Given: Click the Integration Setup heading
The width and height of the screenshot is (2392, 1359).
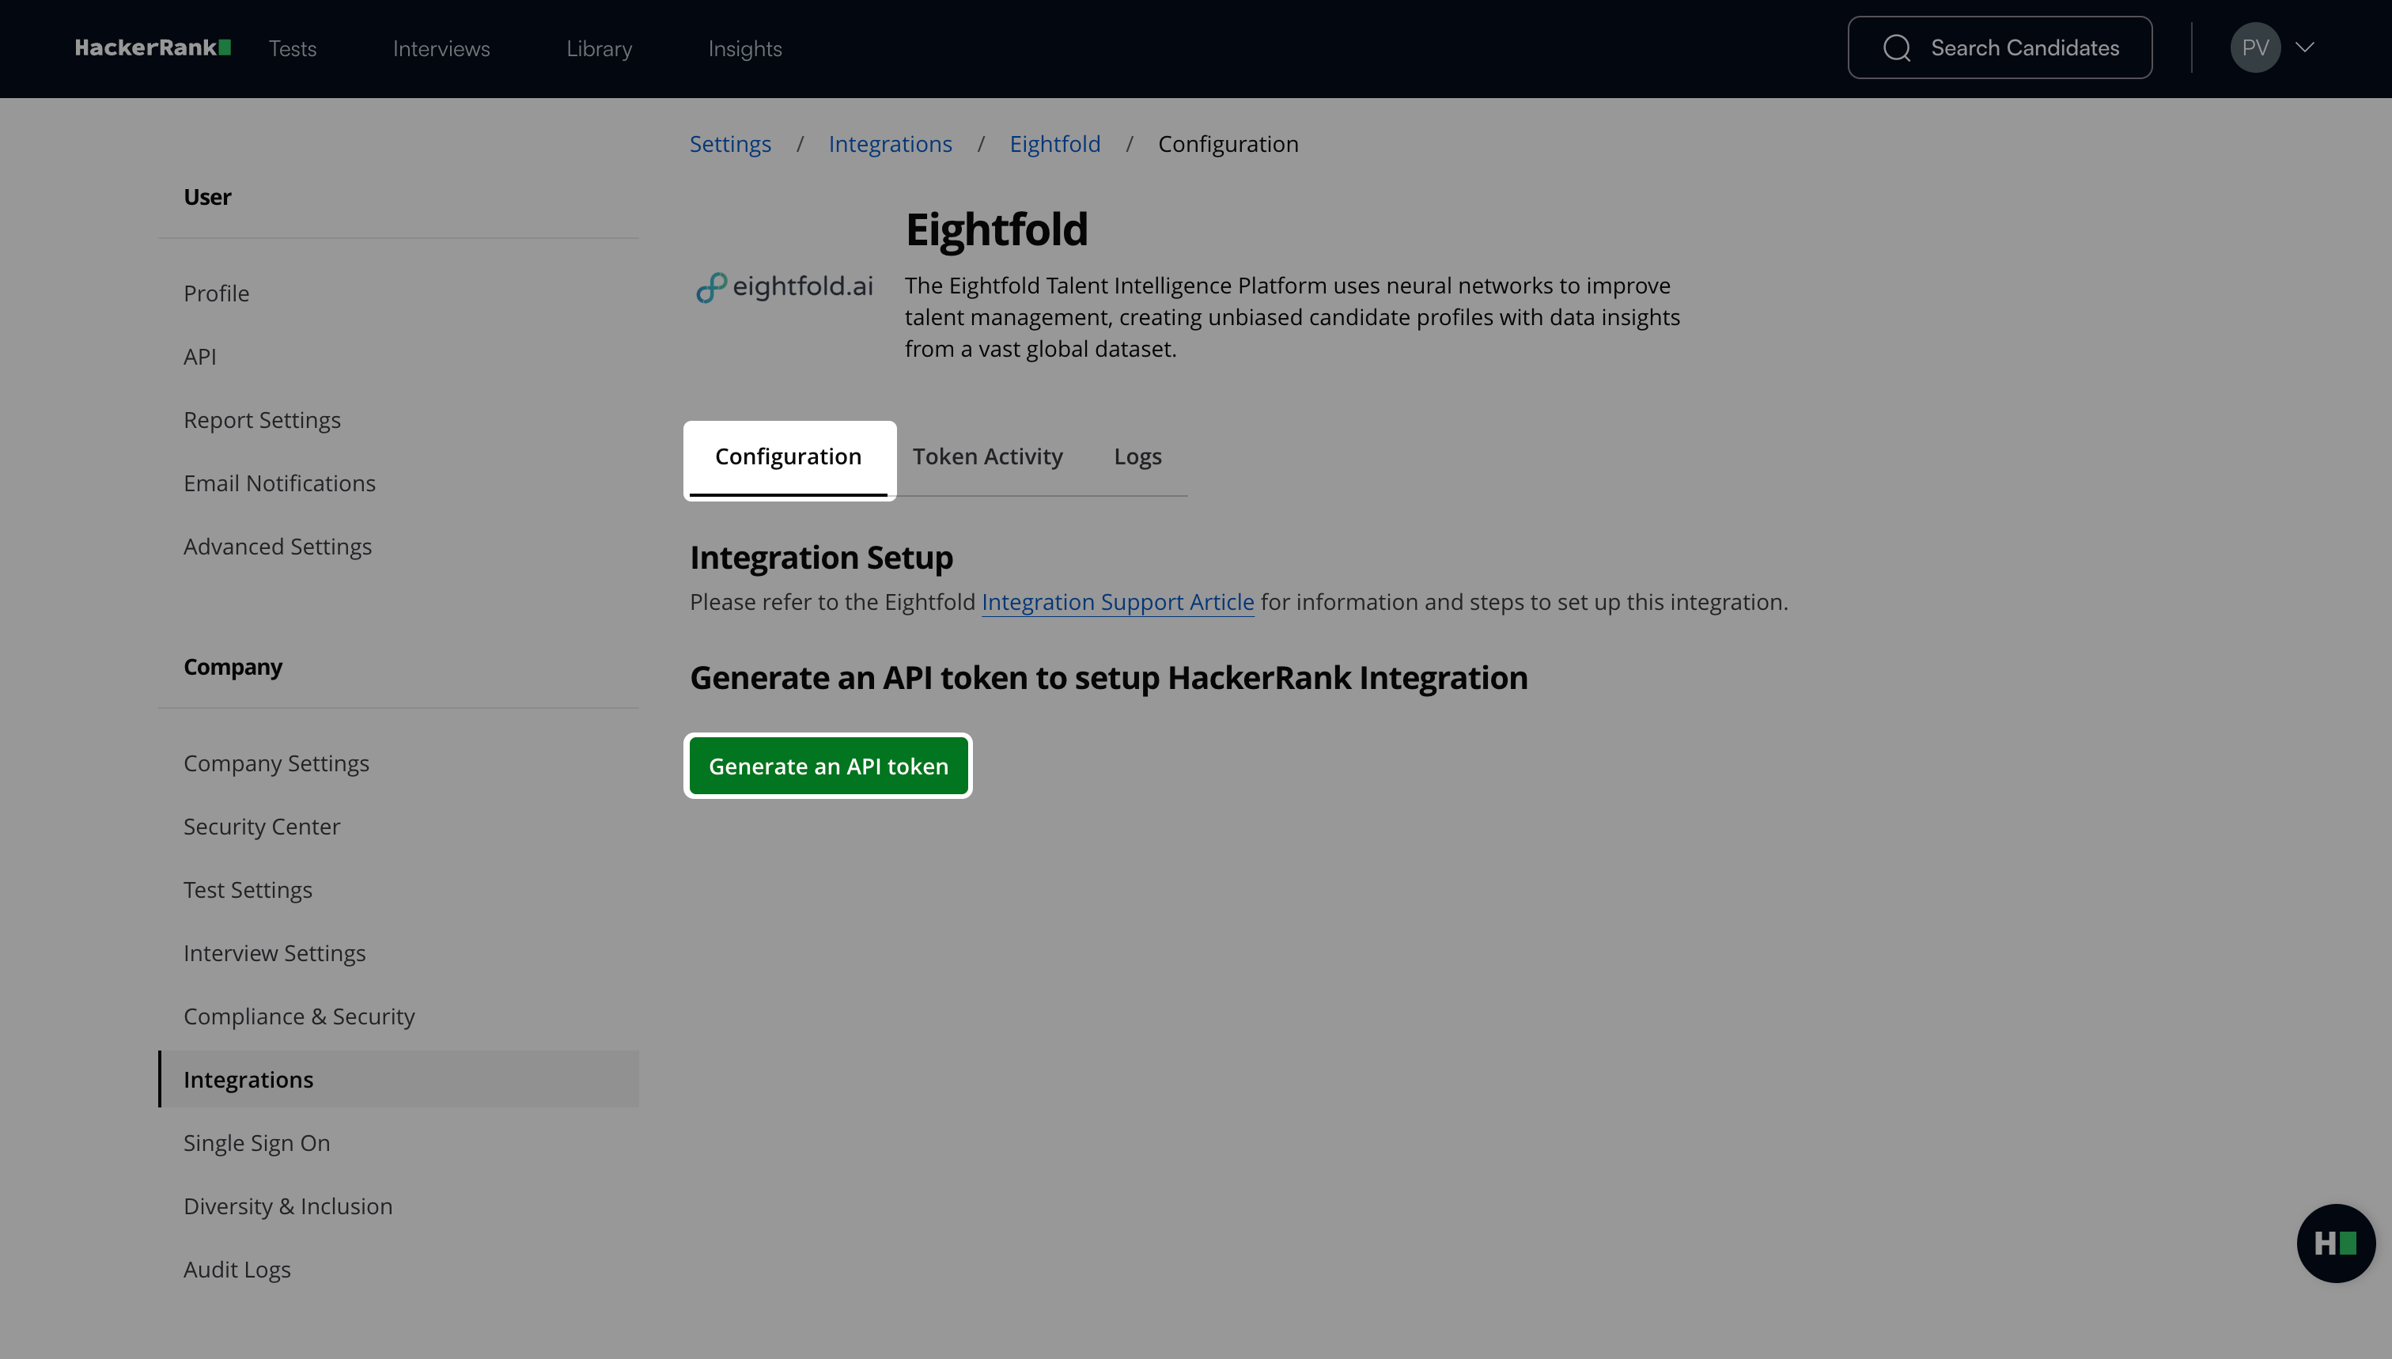Looking at the screenshot, I should tap(821, 557).
